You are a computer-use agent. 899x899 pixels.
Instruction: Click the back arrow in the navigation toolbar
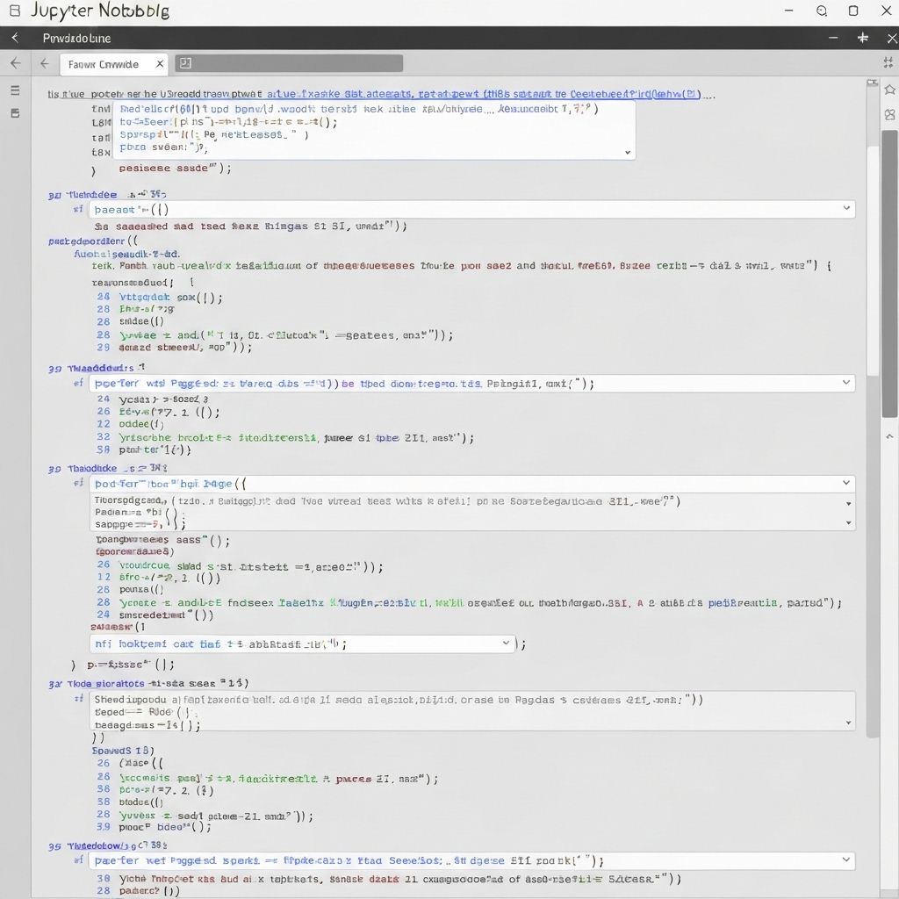coord(16,63)
